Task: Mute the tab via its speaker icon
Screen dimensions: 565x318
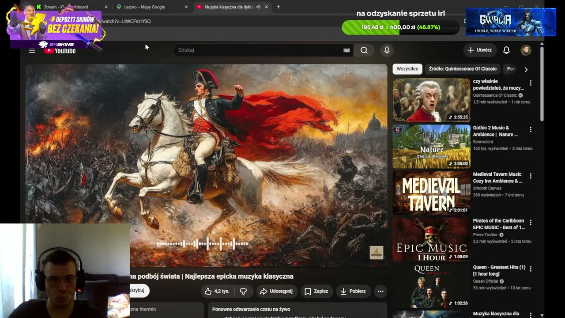Action: (258, 7)
